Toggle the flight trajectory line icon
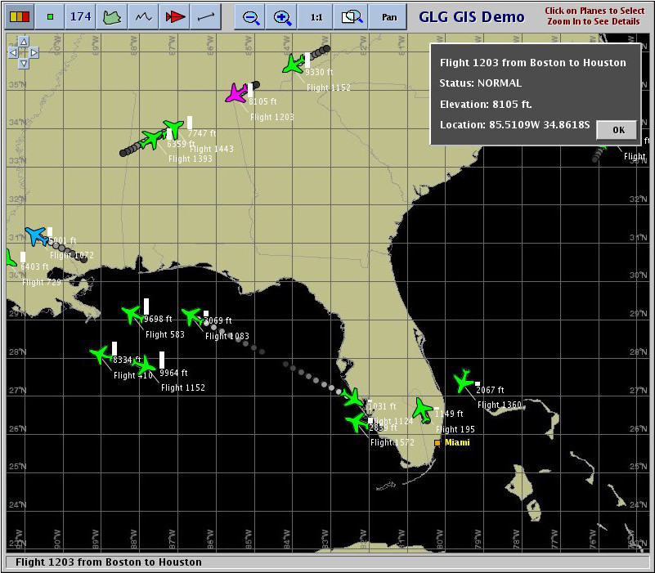The height and width of the screenshot is (573, 655). click(x=206, y=16)
